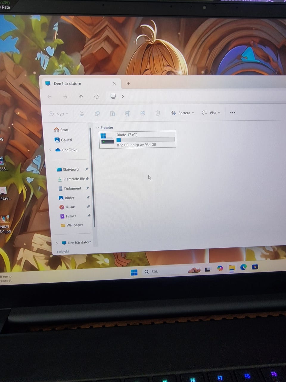Select the ANIME jpg desktop file
286x382 pixels.
pyautogui.click(x=5, y=224)
